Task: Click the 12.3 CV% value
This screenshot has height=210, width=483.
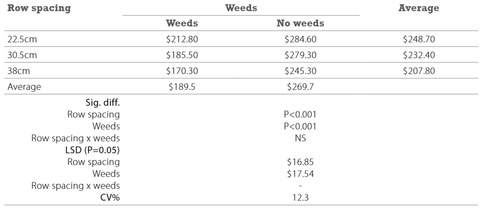Action: point(300,198)
